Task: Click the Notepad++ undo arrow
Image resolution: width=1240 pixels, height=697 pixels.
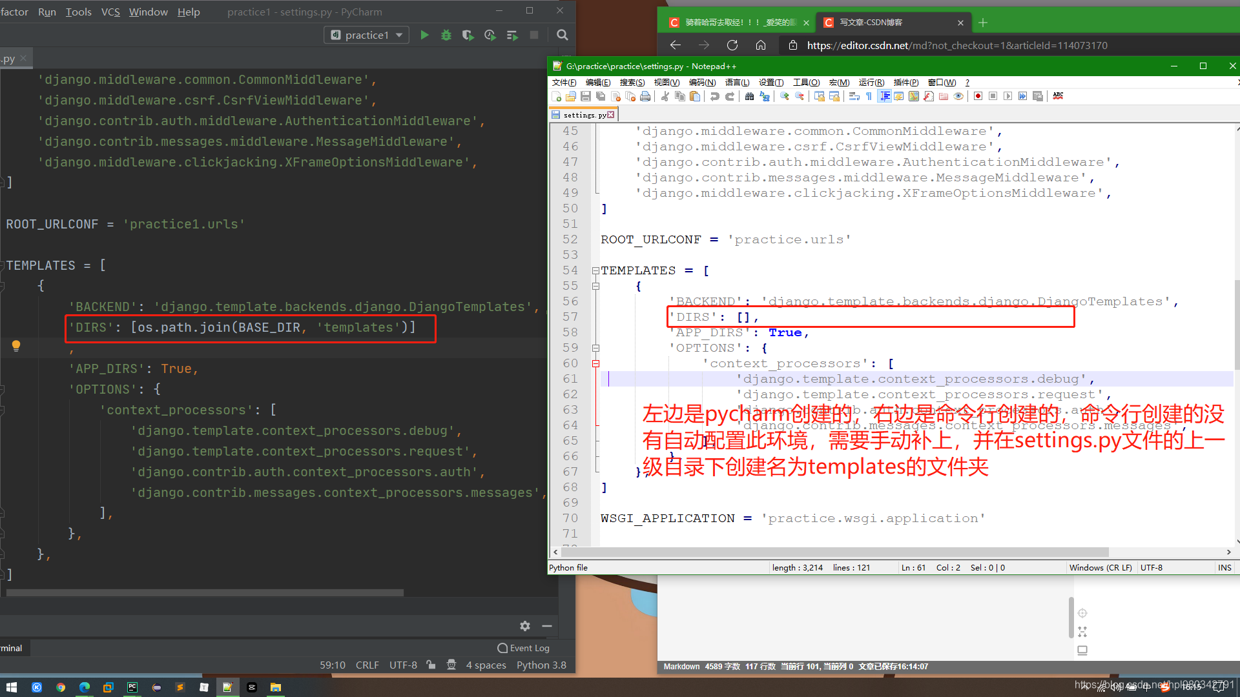Action: tap(714, 96)
